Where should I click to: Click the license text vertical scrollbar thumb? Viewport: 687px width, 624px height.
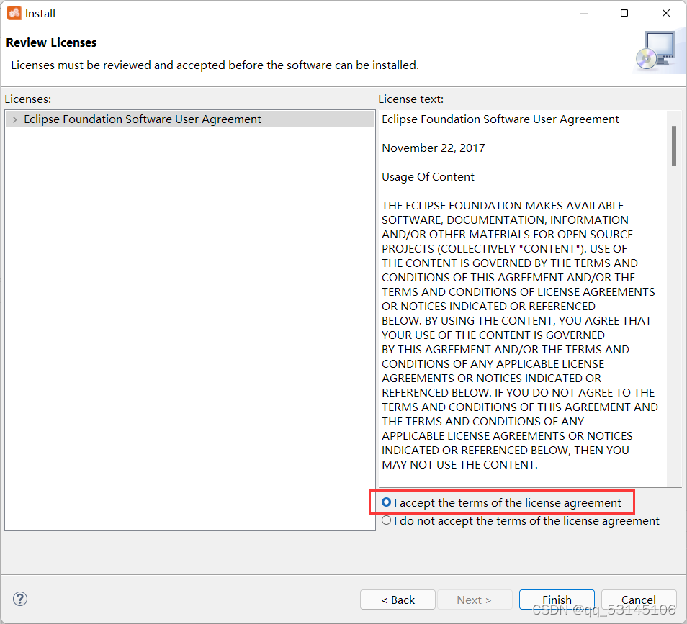tap(673, 146)
